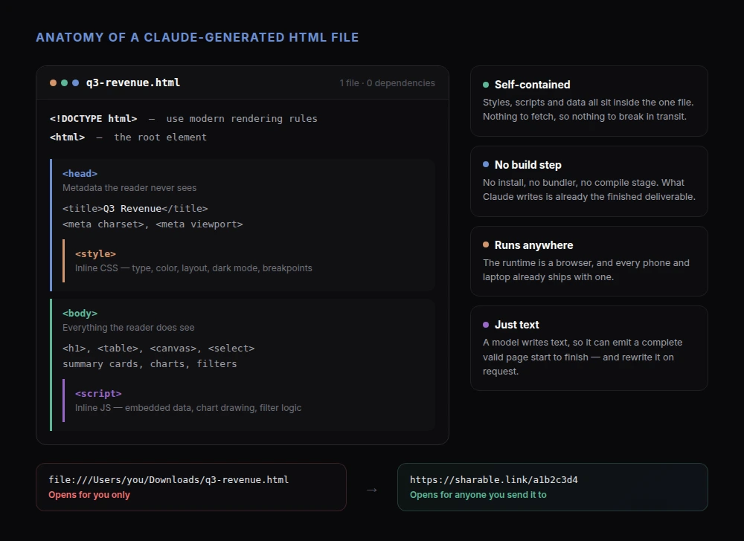
Task: Click the 'No install, no bundler' description text
Action: pyautogui.click(x=589, y=189)
